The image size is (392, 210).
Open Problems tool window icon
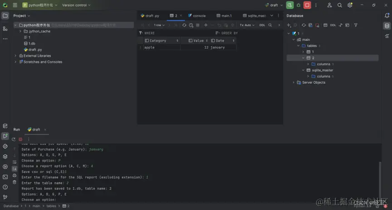click(x=5, y=187)
